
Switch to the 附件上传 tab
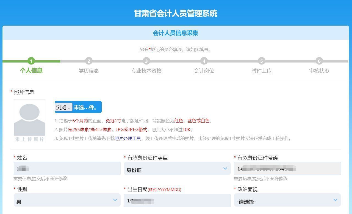pyautogui.click(x=261, y=71)
